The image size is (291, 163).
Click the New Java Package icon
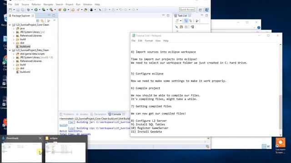pos(60,10)
